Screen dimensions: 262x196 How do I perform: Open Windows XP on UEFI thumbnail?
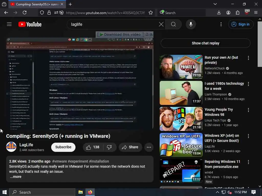coord(181,145)
